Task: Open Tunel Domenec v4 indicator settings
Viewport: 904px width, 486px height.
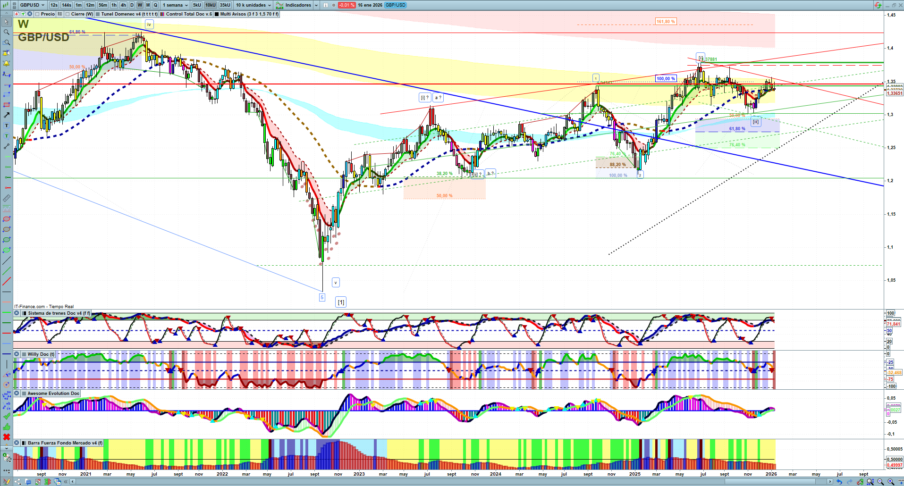Action: [129, 14]
